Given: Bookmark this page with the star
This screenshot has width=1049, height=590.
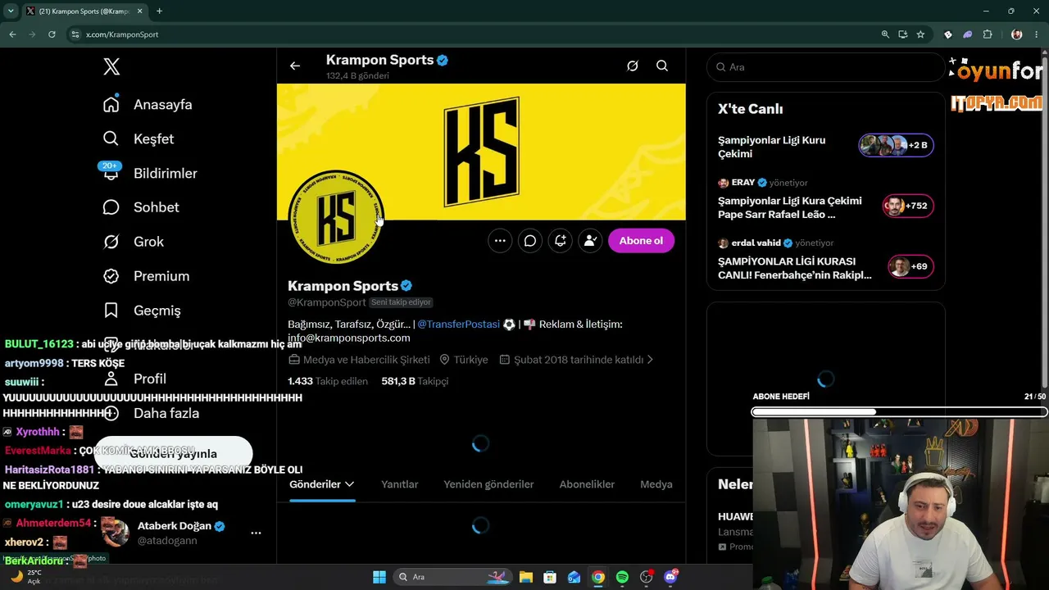Looking at the screenshot, I should 920,34.
